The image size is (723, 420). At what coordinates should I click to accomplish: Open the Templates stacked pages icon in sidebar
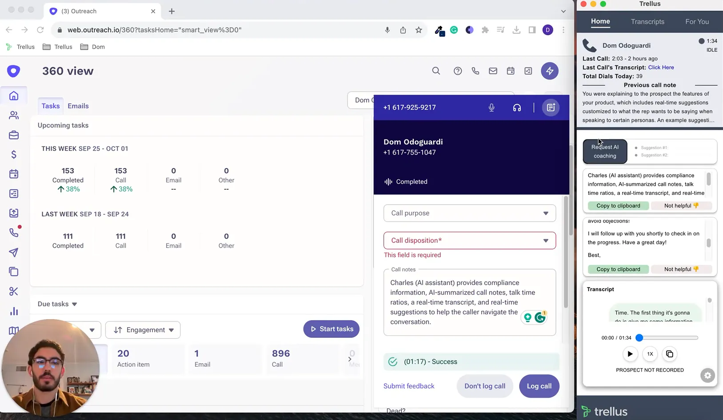pyautogui.click(x=14, y=272)
